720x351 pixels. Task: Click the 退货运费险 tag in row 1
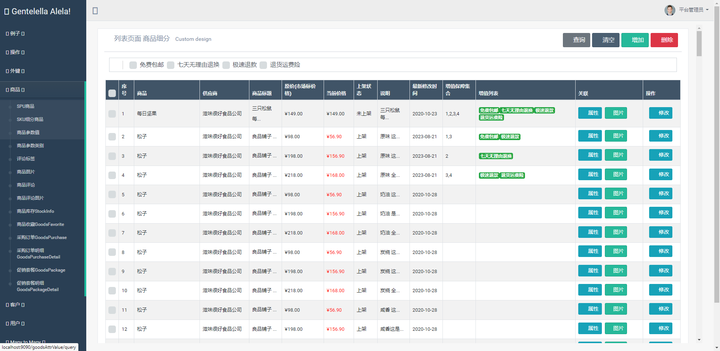tap(491, 118)
